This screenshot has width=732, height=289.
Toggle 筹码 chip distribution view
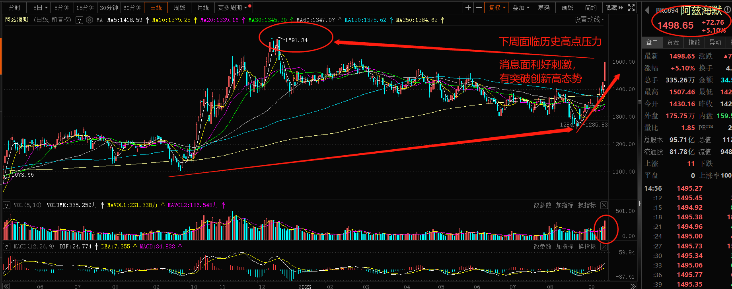click(x=544, y=8)
